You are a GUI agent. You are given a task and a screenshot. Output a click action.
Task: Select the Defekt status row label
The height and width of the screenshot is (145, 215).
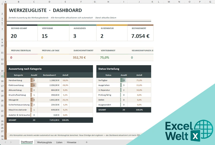(x=108, y=100)
